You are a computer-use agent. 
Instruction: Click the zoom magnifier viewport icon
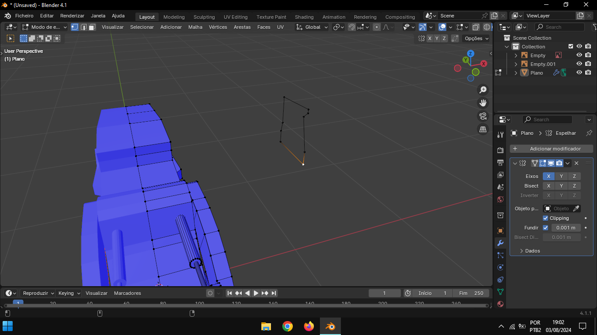[483, 90]
